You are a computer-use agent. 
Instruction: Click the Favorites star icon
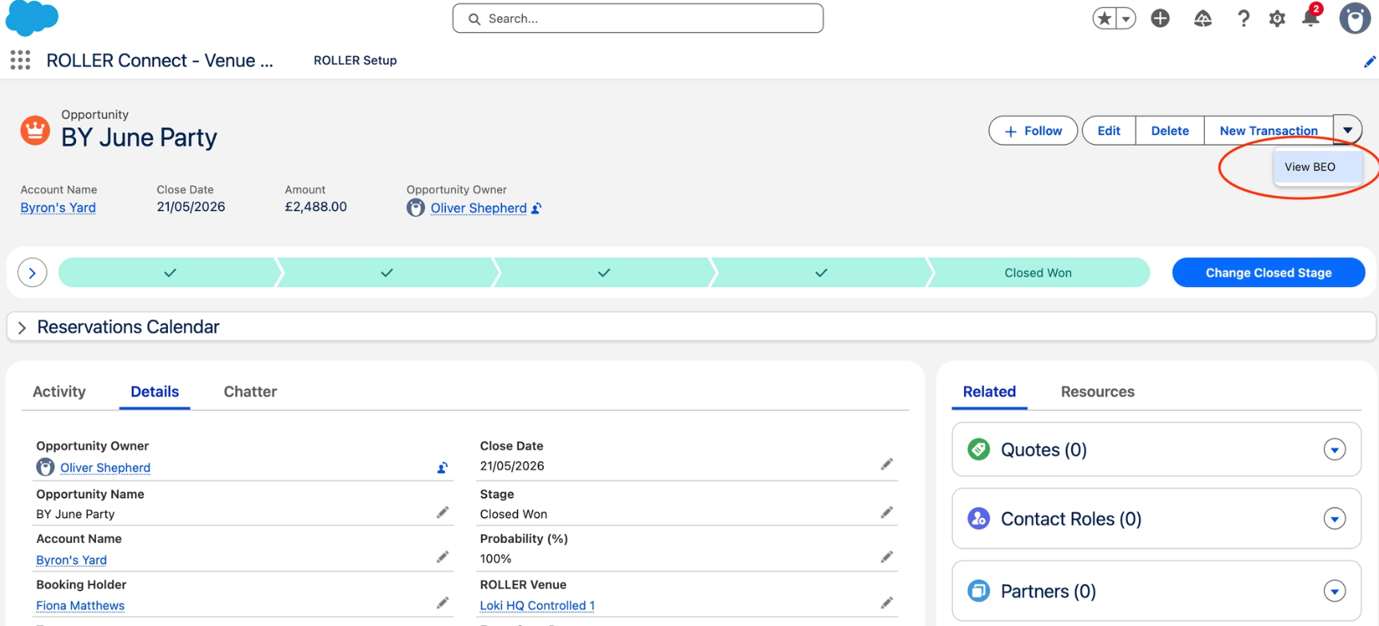1104,18
